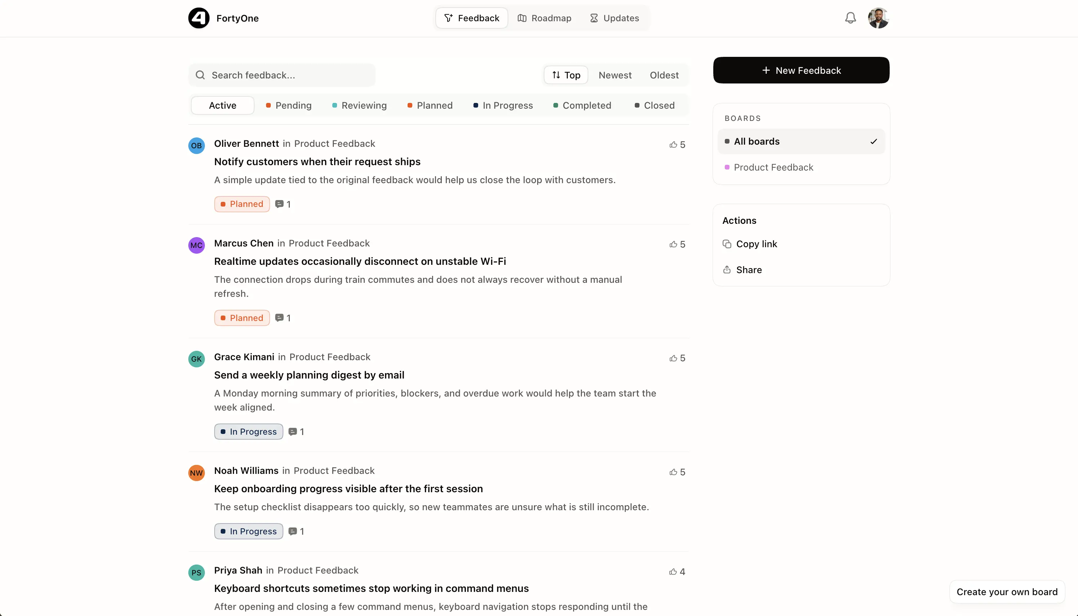Click Planned badge on Marcus Chen's post

click(242, 318)
